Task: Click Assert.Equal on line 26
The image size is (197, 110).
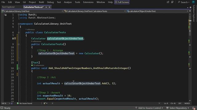Action: [46, 99]
